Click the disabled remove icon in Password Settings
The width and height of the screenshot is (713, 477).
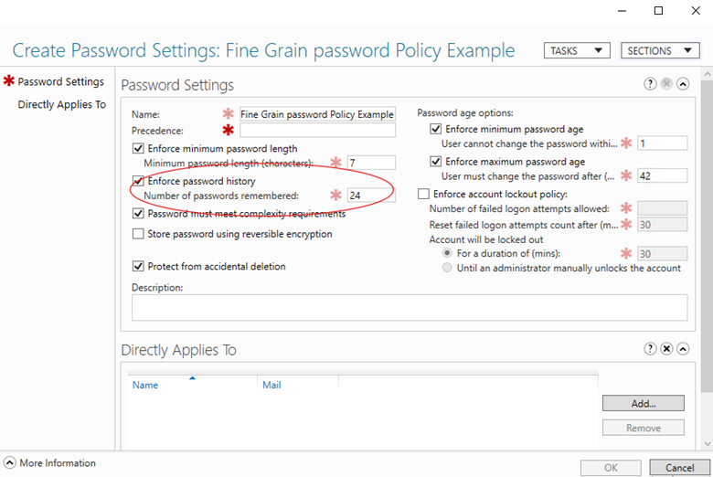point(666,84)
